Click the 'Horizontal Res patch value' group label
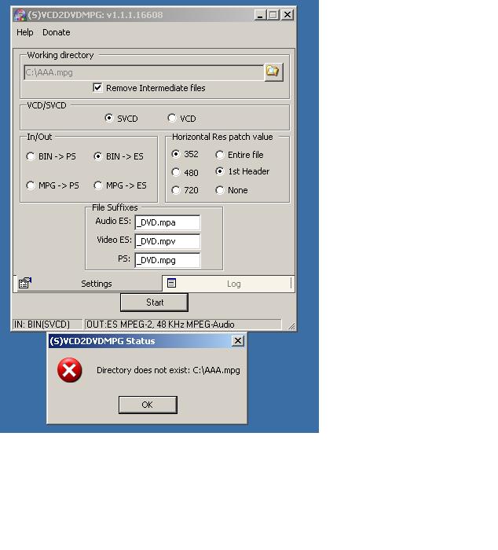Viewport: 498px width, 550px height. tap(222, 137)
